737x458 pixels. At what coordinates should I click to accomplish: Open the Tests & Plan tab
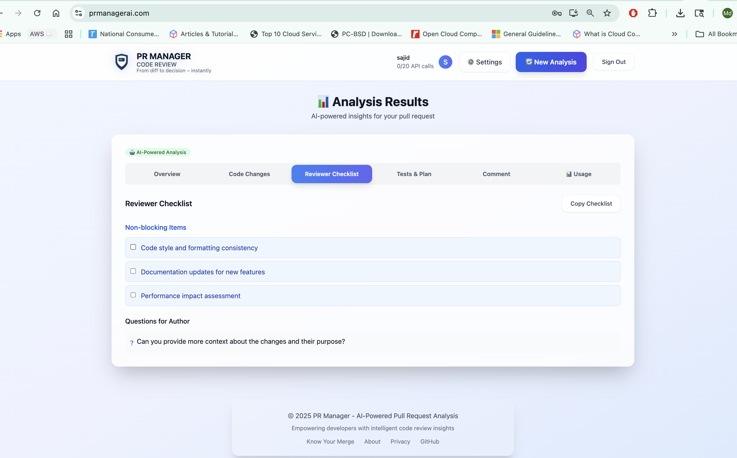click(414, 174)
